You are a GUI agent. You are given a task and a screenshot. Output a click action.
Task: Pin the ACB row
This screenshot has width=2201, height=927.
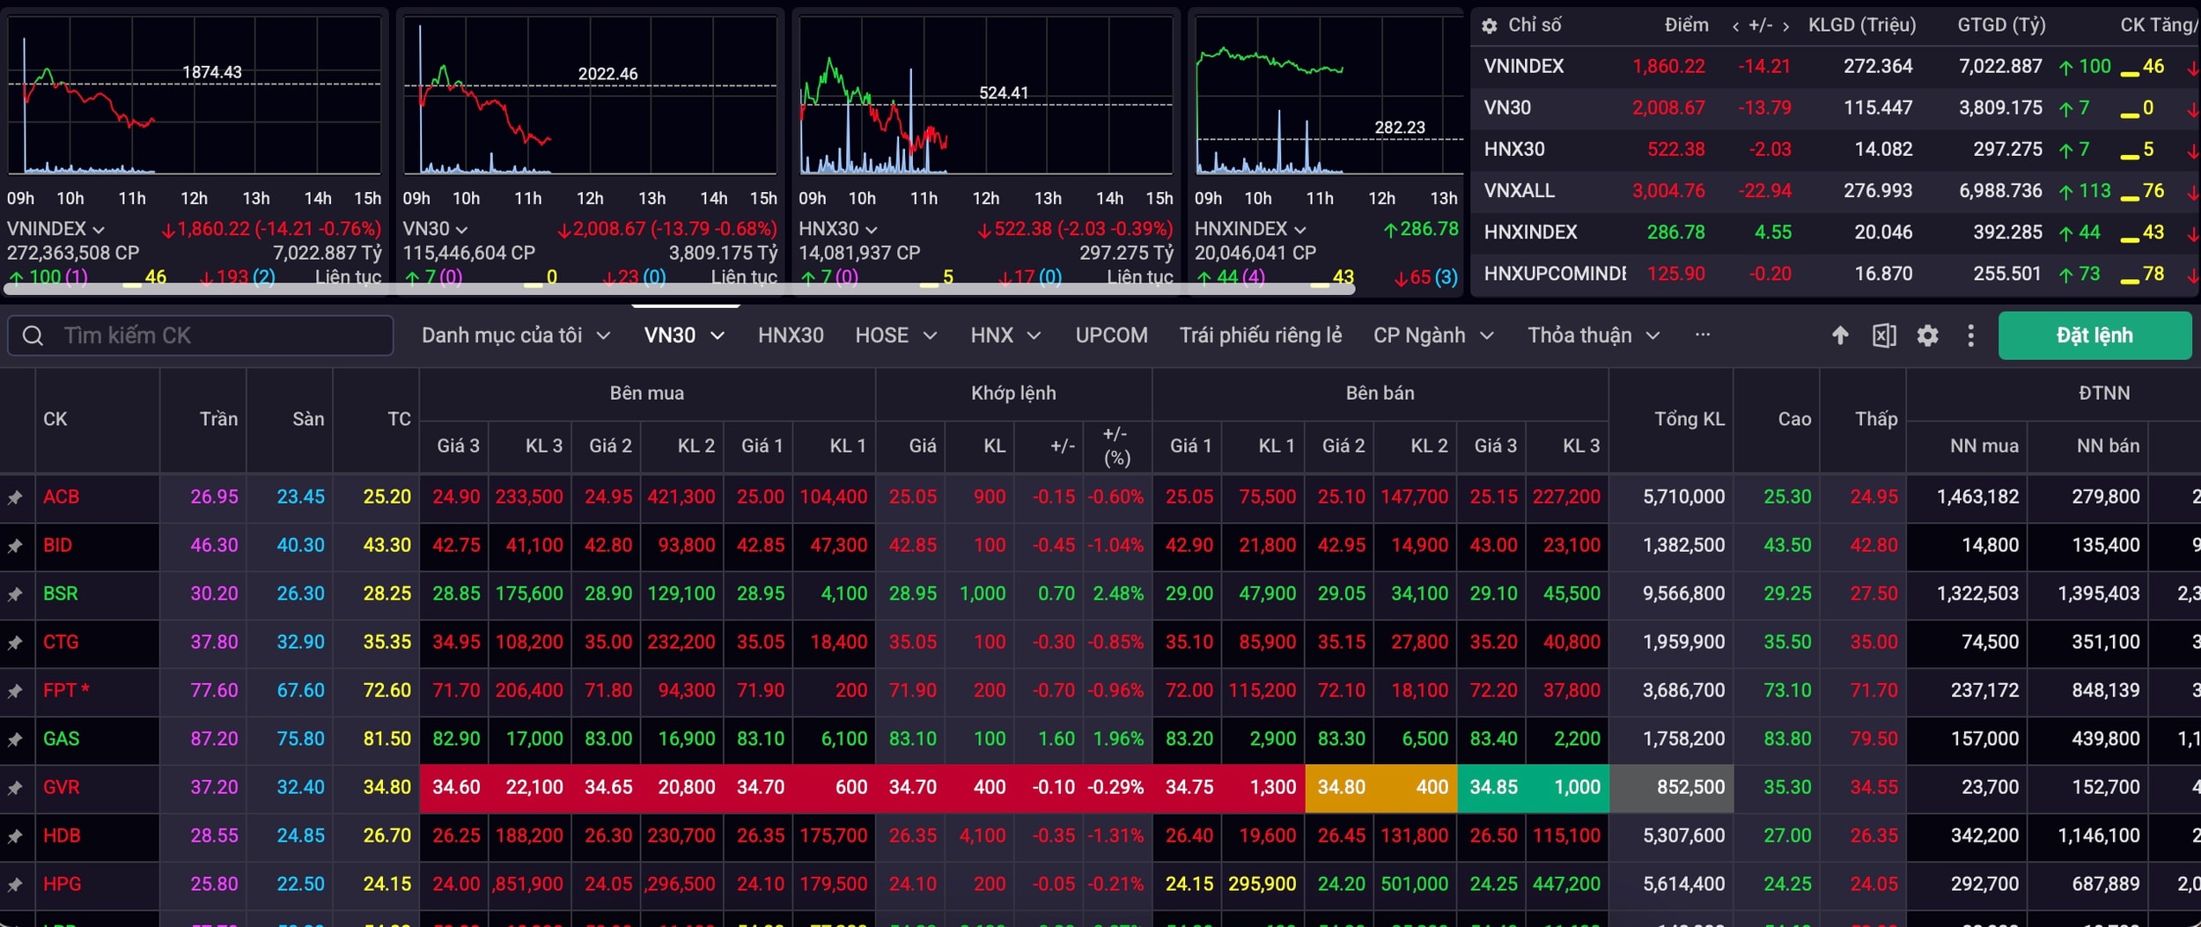pyautogui.click(x=15, y=497)
